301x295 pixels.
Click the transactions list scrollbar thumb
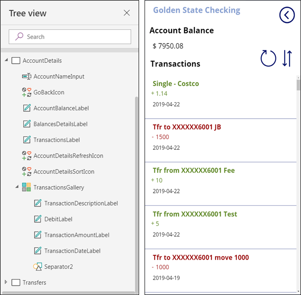(x=298, y=85)
